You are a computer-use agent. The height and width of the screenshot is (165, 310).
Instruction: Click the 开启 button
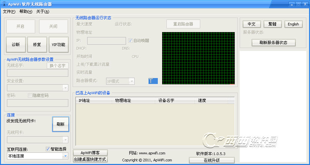(21, 26)
